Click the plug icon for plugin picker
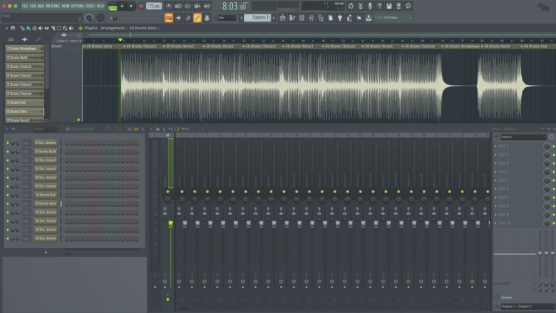This screenshot has width=556, height=313. (340, 18)
